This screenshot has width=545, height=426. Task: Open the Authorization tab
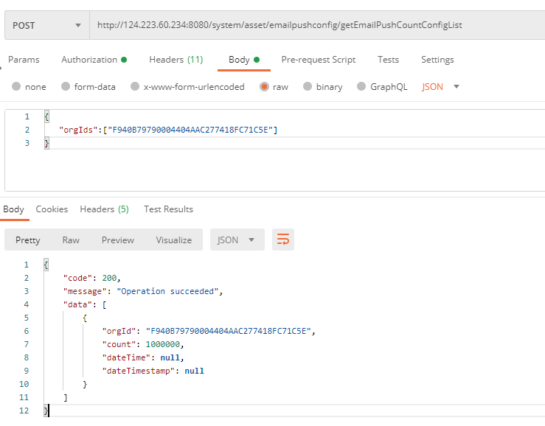coord(93,60)
